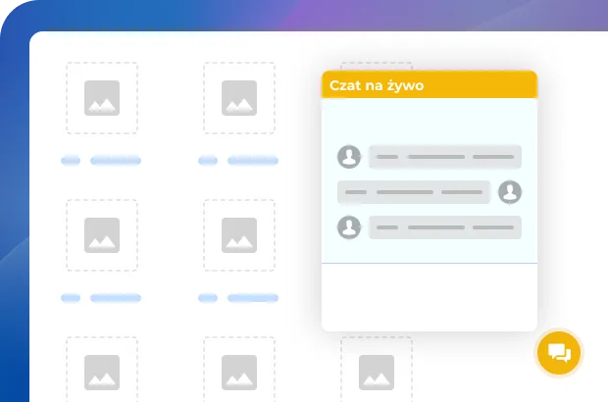
Task: Click the bottom-row third product image placeholder
Action: [x=377, y=370]
